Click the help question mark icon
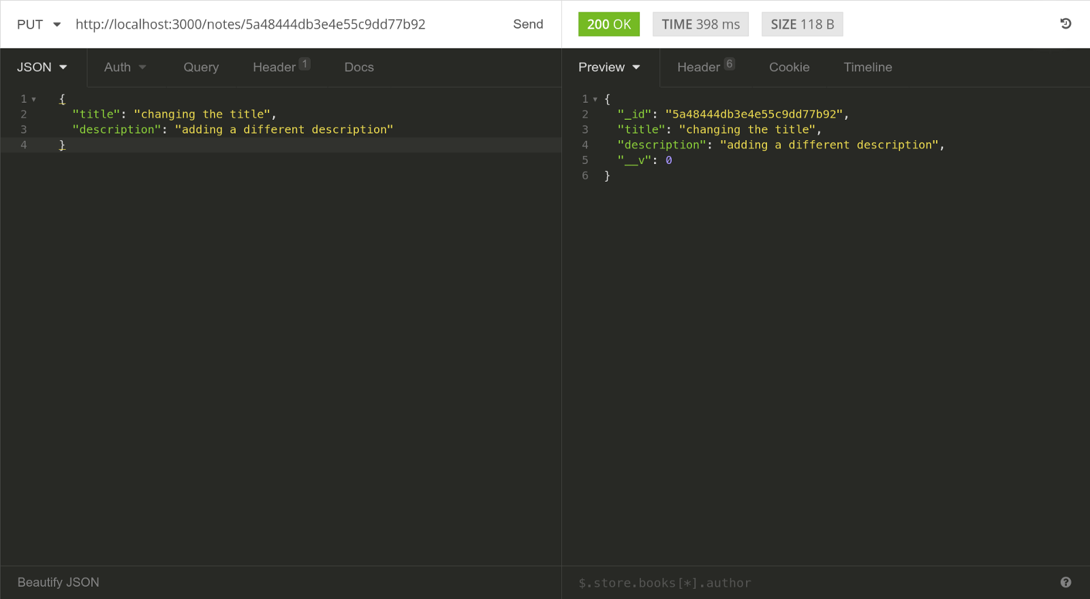 click(x=1065, y=582)
